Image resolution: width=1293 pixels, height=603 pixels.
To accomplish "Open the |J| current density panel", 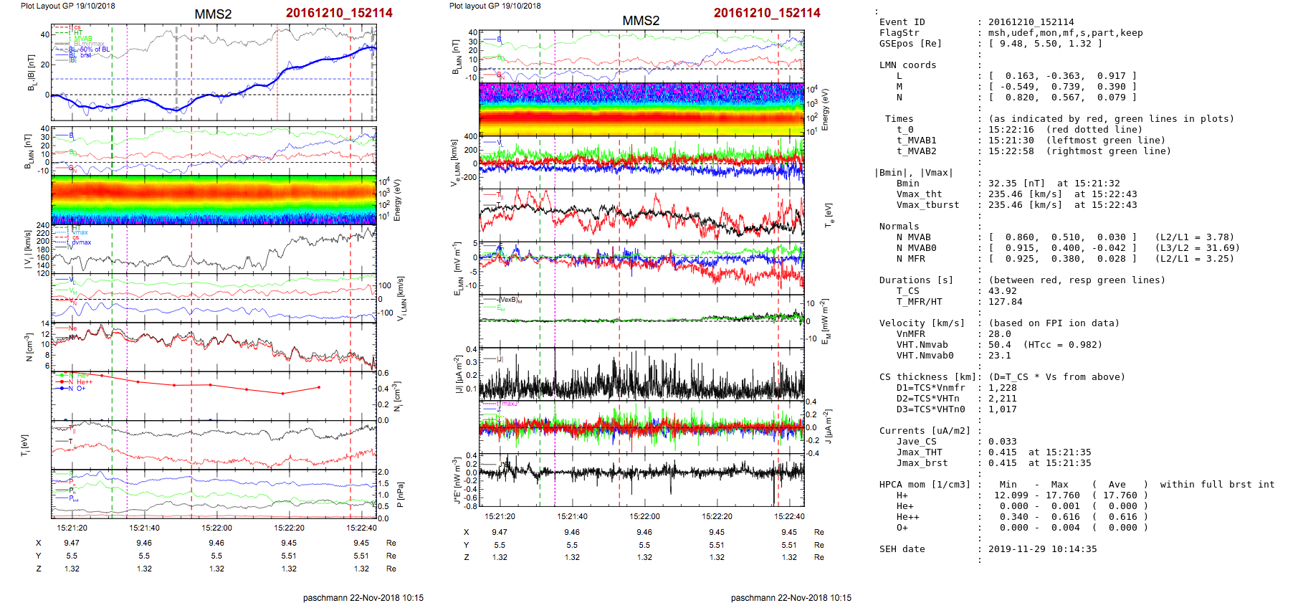I will click(641, 374).
